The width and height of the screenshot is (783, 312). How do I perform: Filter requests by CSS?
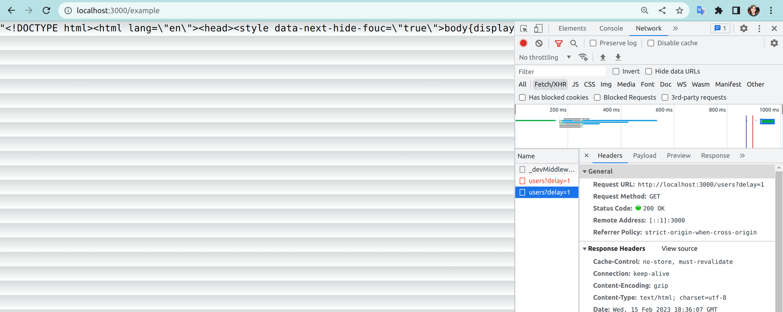click(x=589, y=84)
